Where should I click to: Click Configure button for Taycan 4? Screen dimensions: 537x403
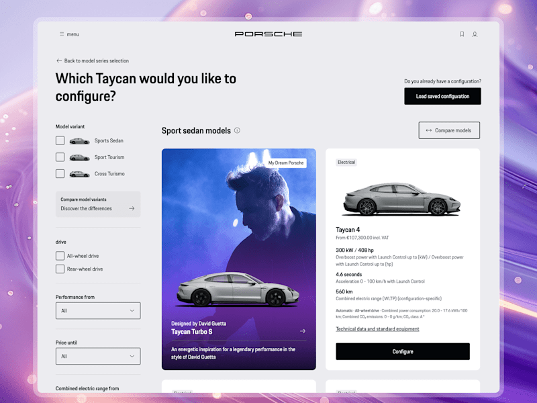pyautogui.click(x=402, y=351)
